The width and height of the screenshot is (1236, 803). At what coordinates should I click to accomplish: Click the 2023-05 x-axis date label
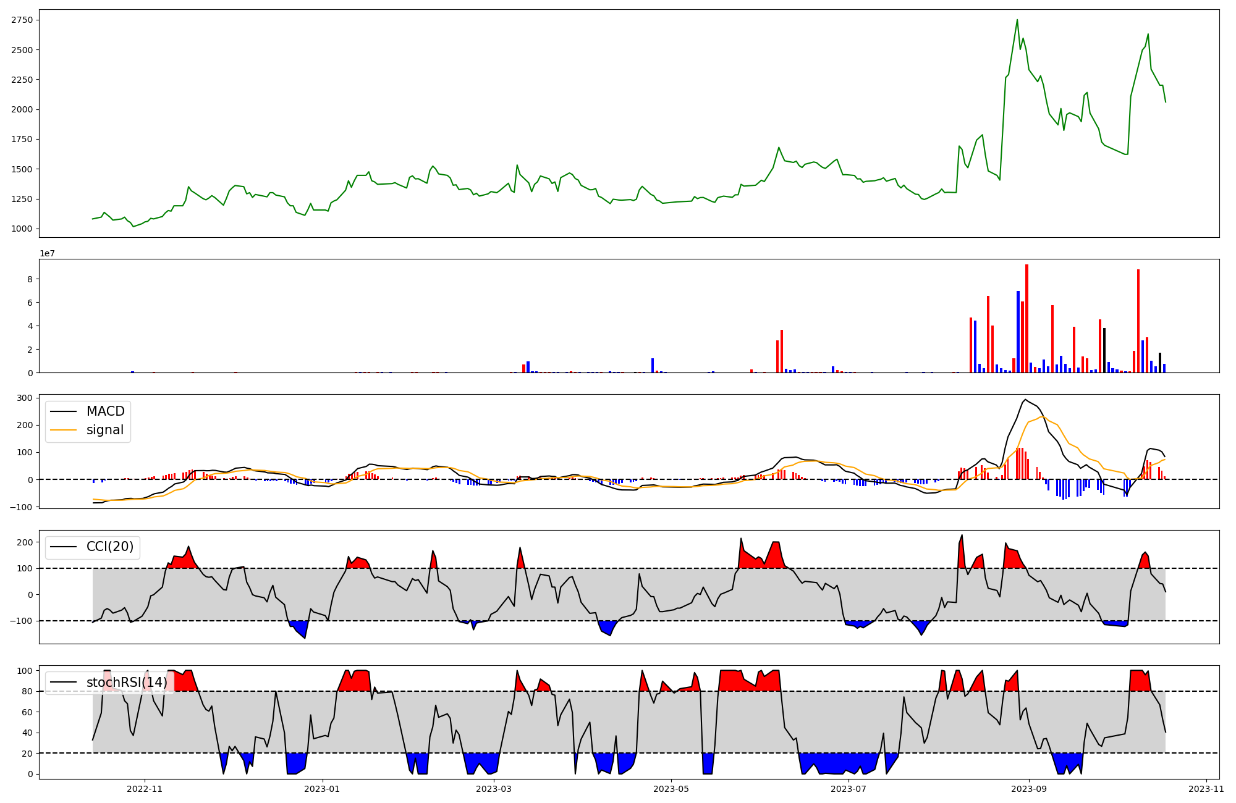tap(671, 789)
